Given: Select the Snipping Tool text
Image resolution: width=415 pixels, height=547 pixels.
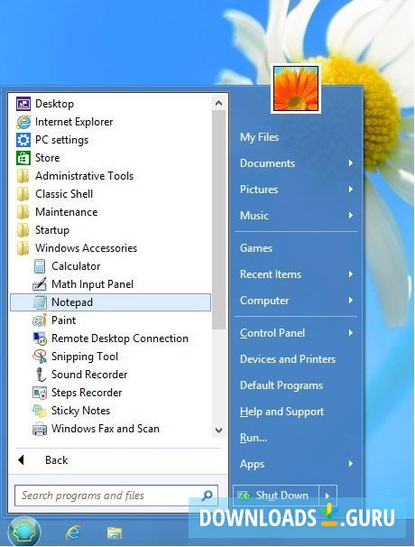Looking at the screenshot, I should [x=85, y=357].
